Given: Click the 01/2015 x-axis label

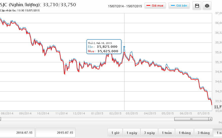Looking at the screenshot, I should coord(97,113).
